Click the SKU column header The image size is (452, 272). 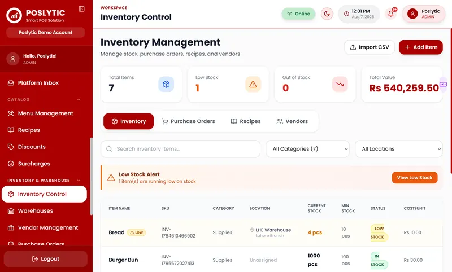point(166,208)
